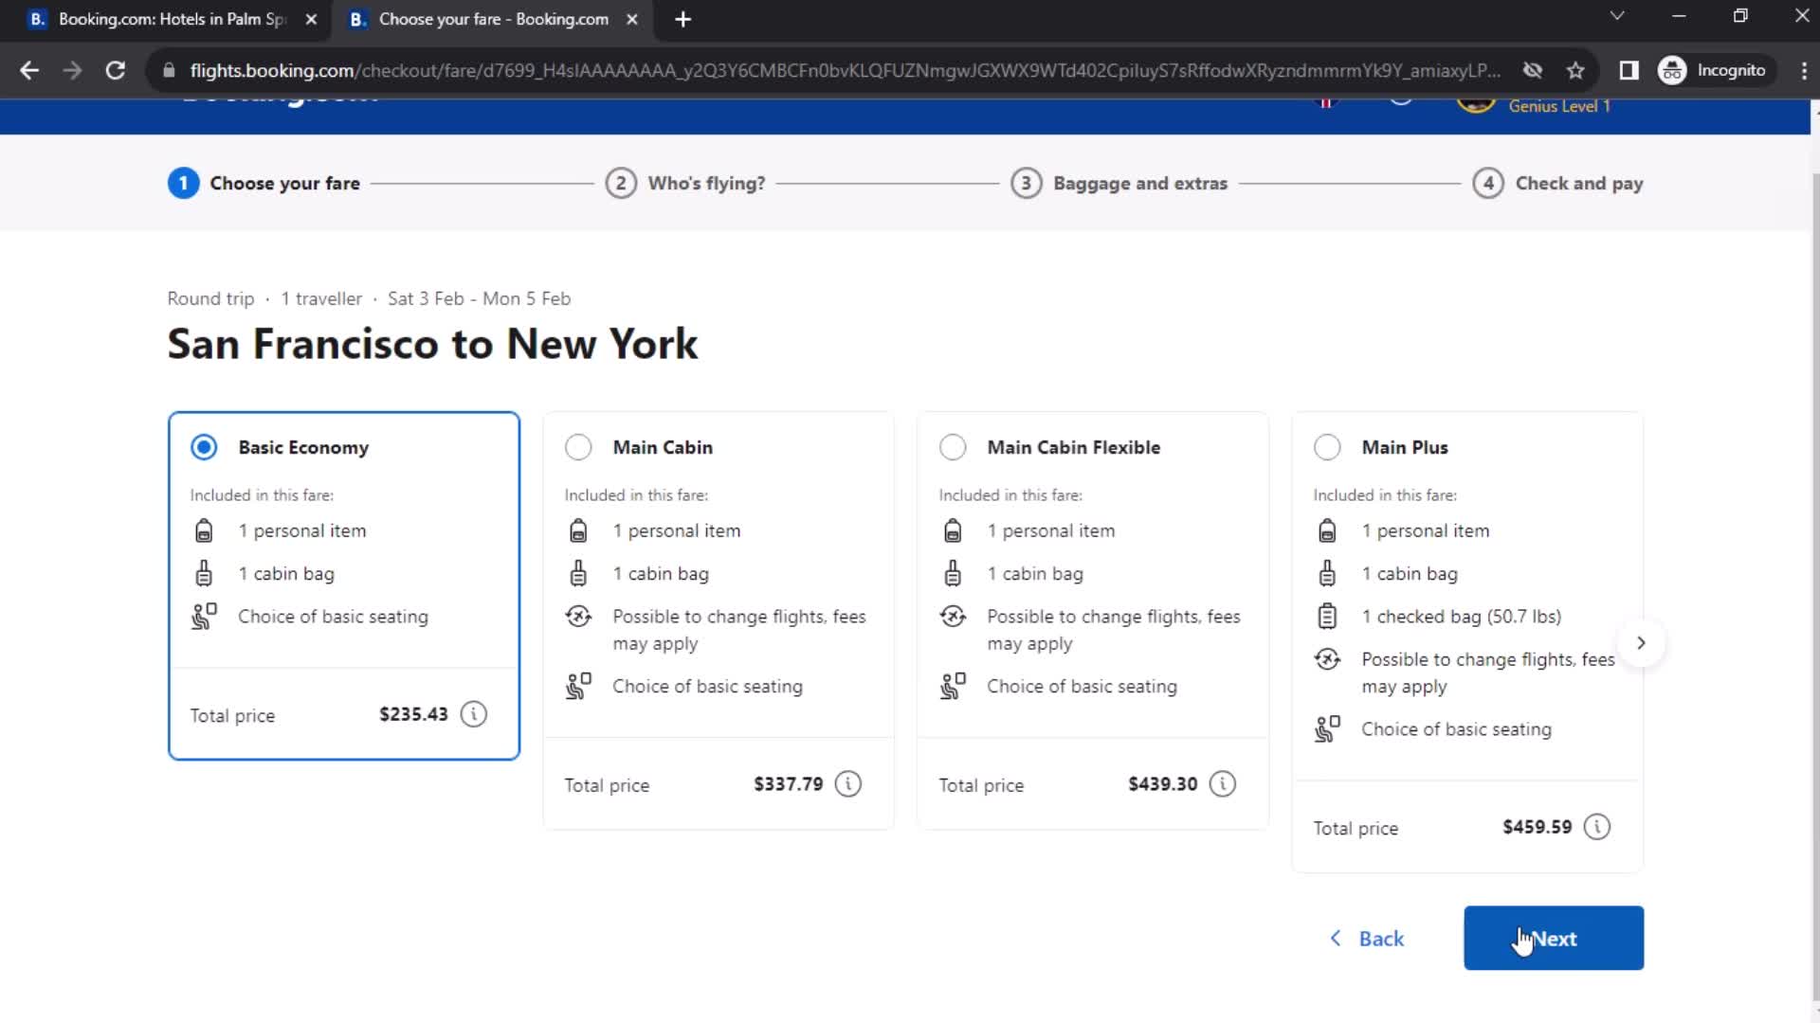Open the Who's flying step tab
The width and height of the screenshot is (1820, 1023).
tap(707, 184)
